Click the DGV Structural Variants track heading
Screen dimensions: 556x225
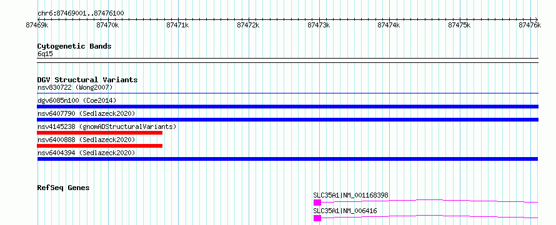87,80
